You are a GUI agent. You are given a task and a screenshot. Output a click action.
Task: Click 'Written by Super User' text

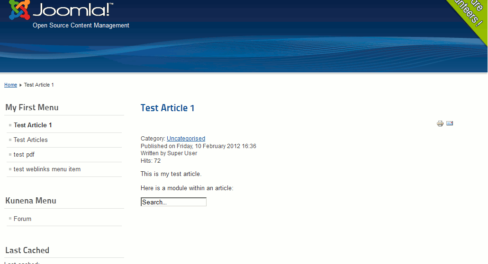[169, 153]
